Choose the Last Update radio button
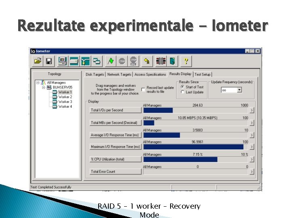 (x=183, y=92)
